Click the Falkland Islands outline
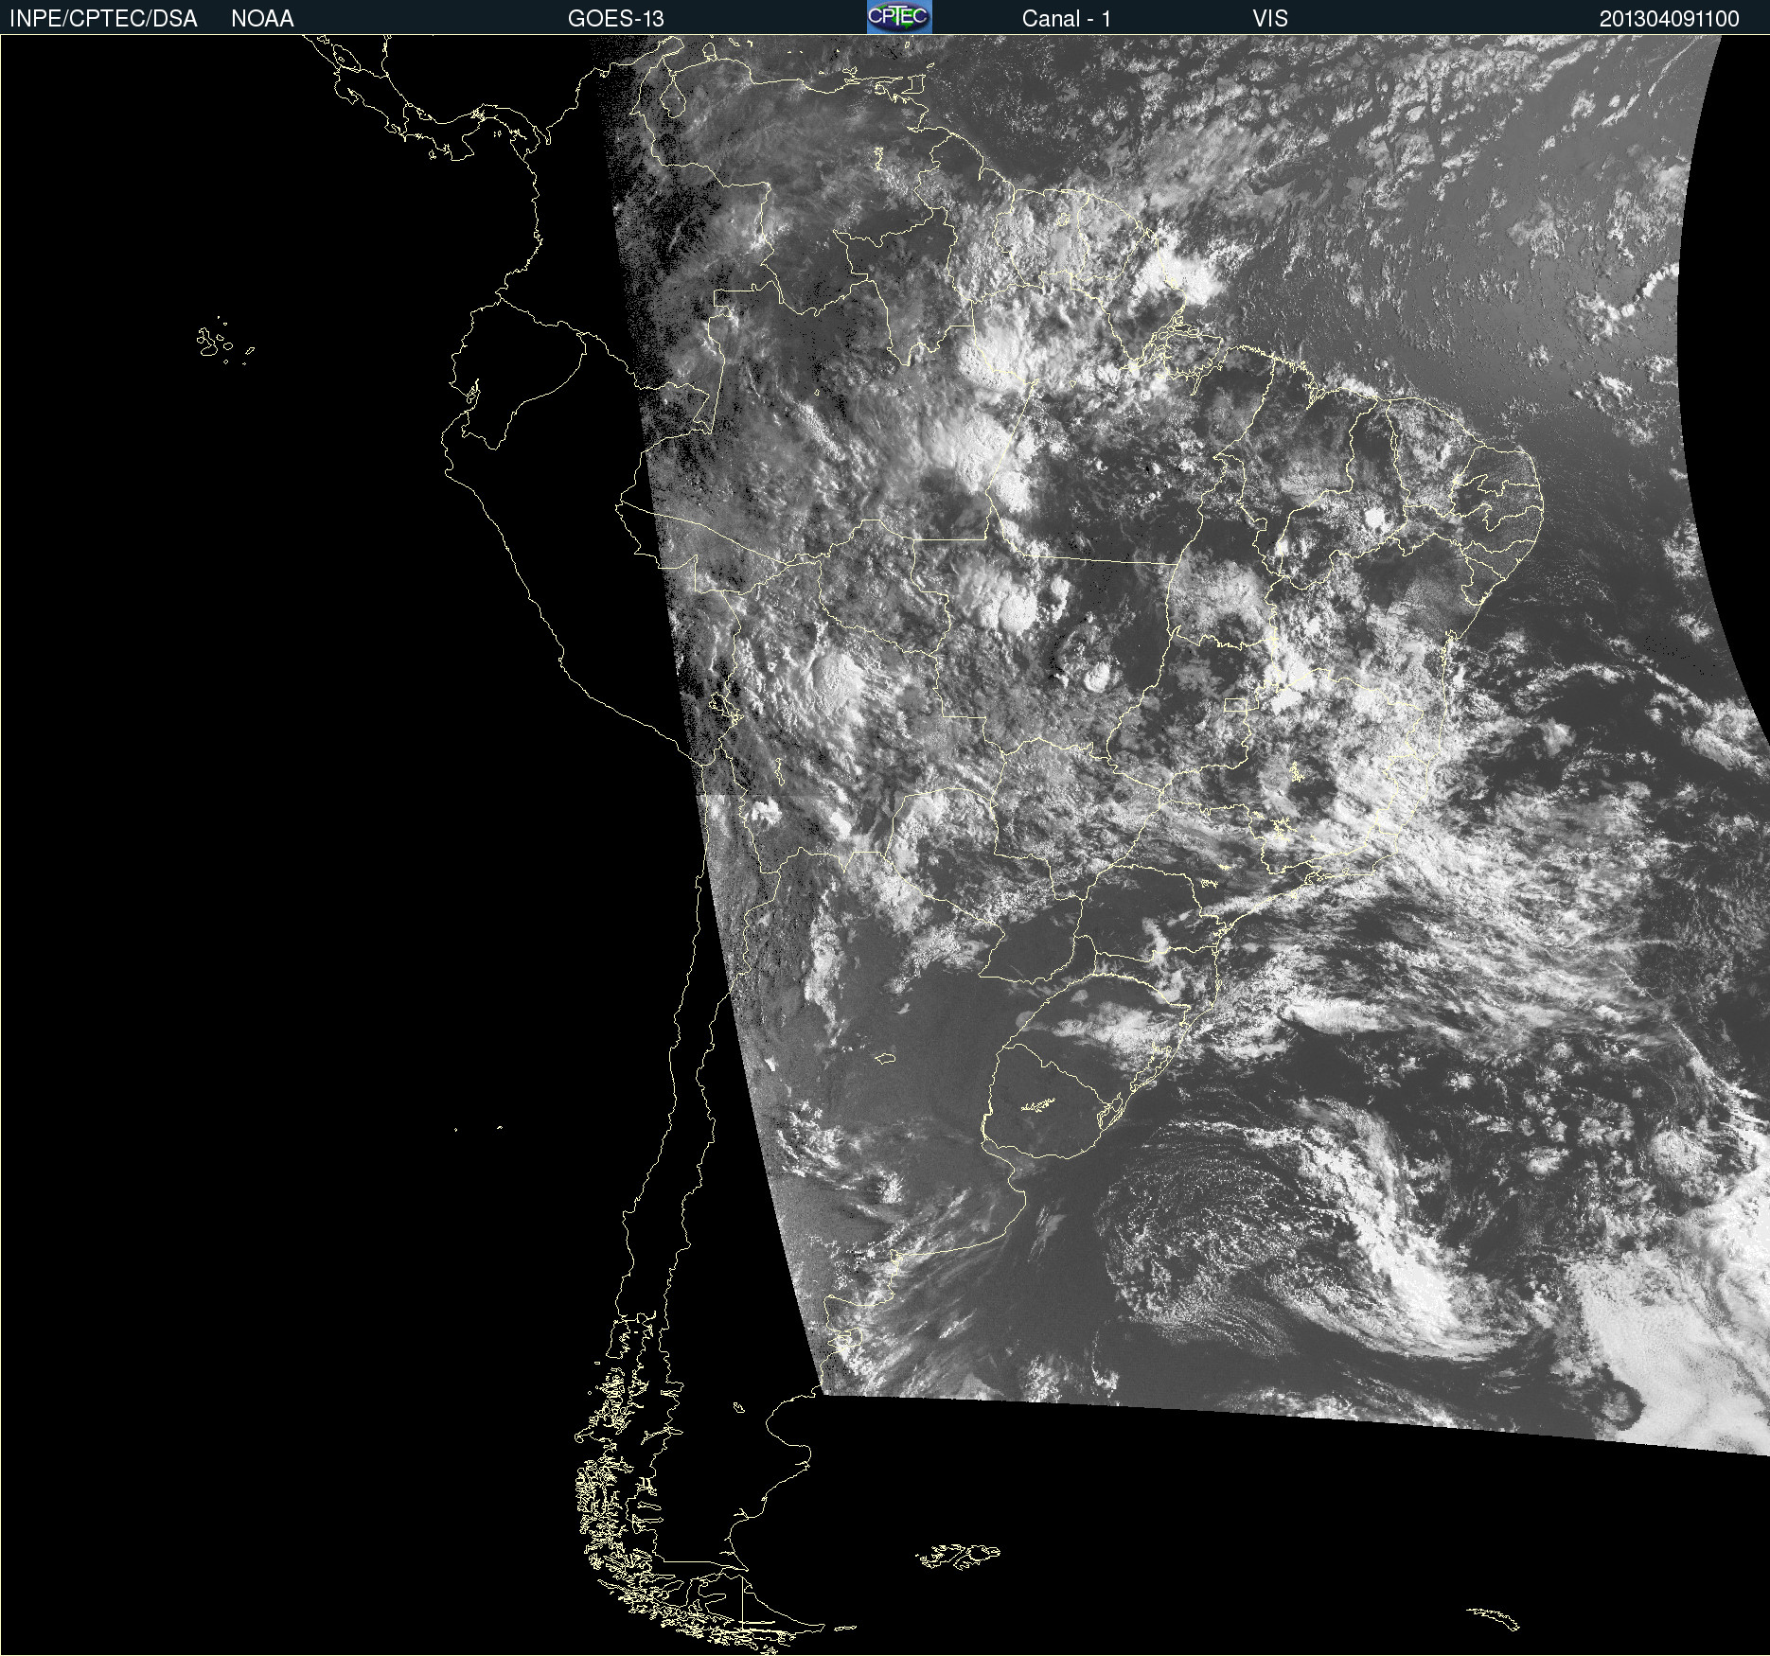This screenshot has height=1656, width=1770. pyautogui.click(x=957, y=1555)
